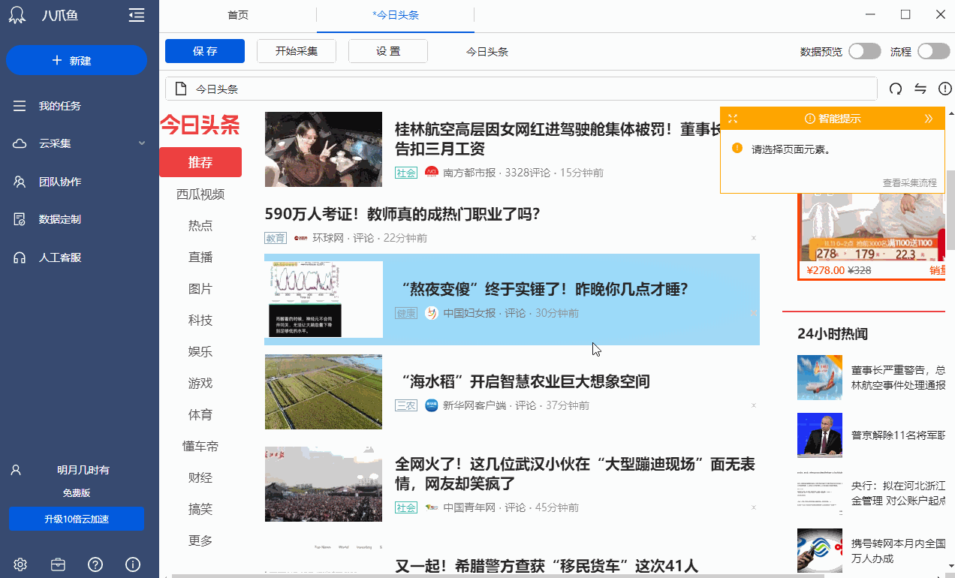Image resolution: width=955 pixels, height=578 pixels.
Task: Dismiss the 熬夜变傻 article with its x
Action: click(754, 313)
